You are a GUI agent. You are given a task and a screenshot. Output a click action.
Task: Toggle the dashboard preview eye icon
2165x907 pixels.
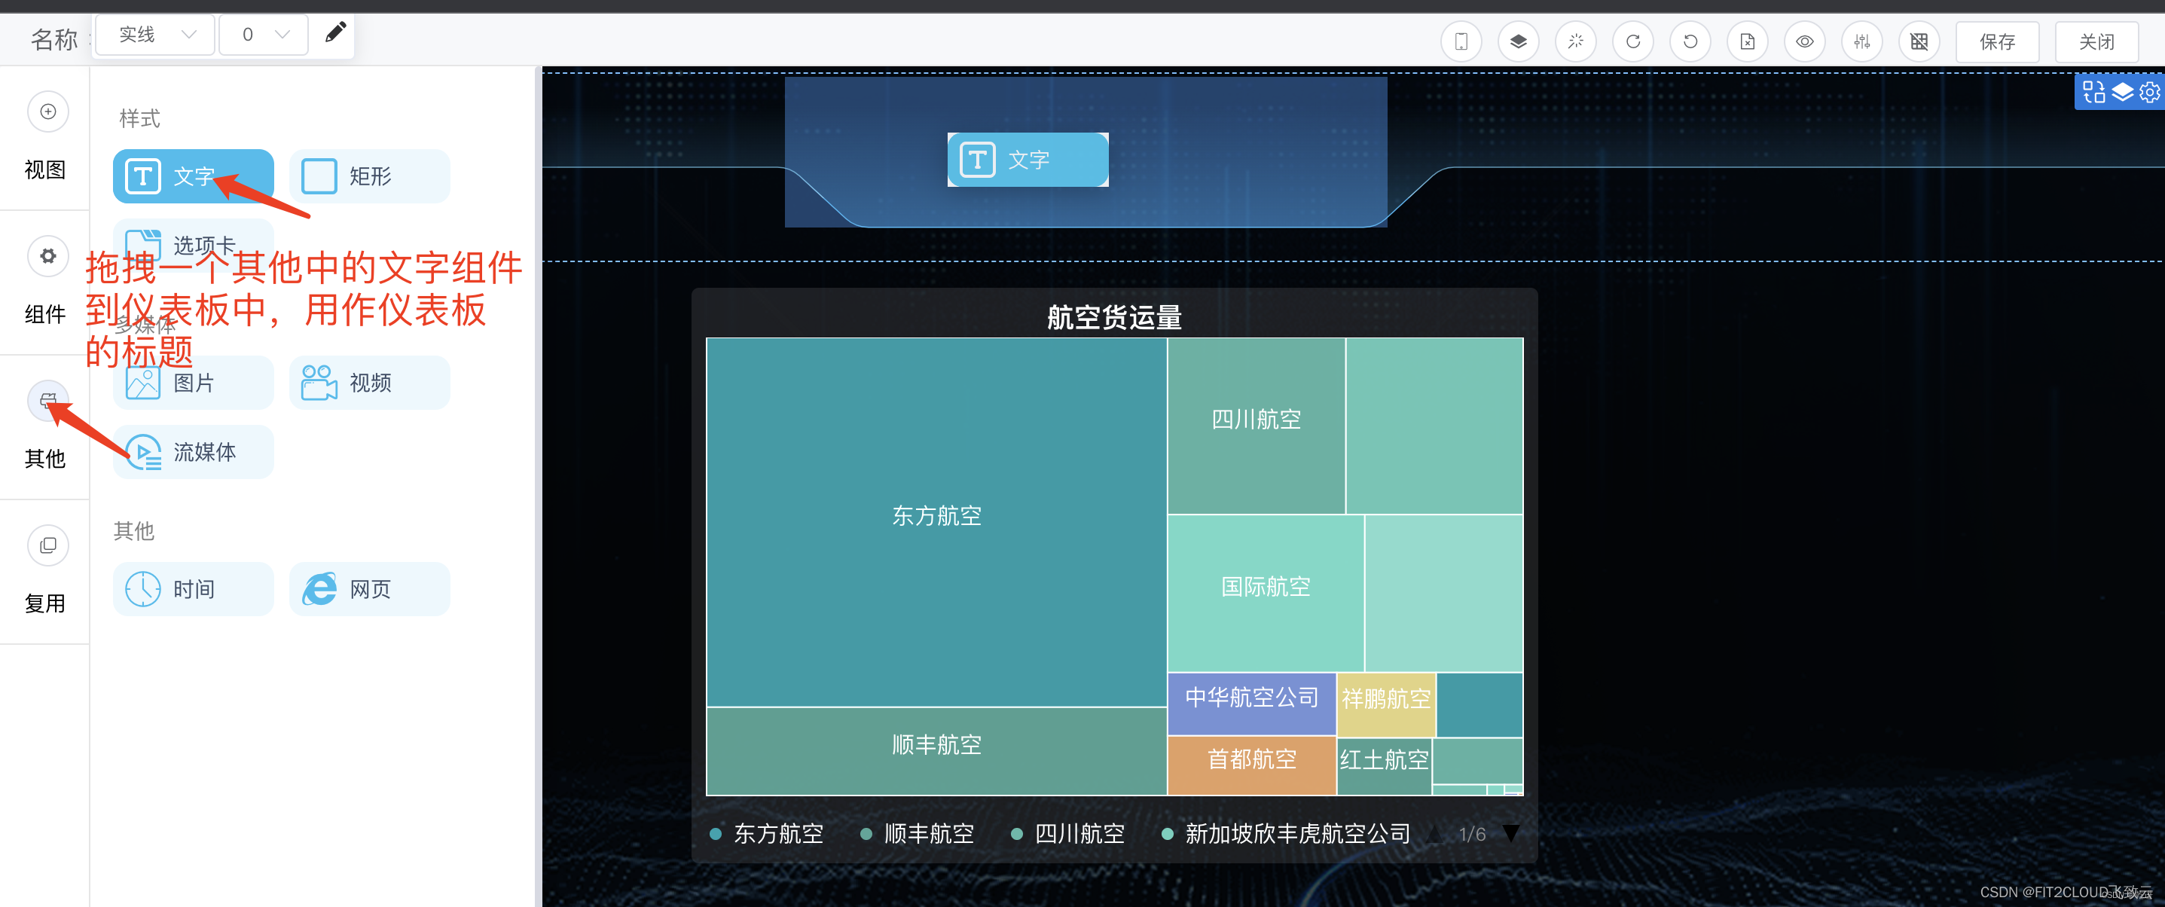click(1804, 41)
